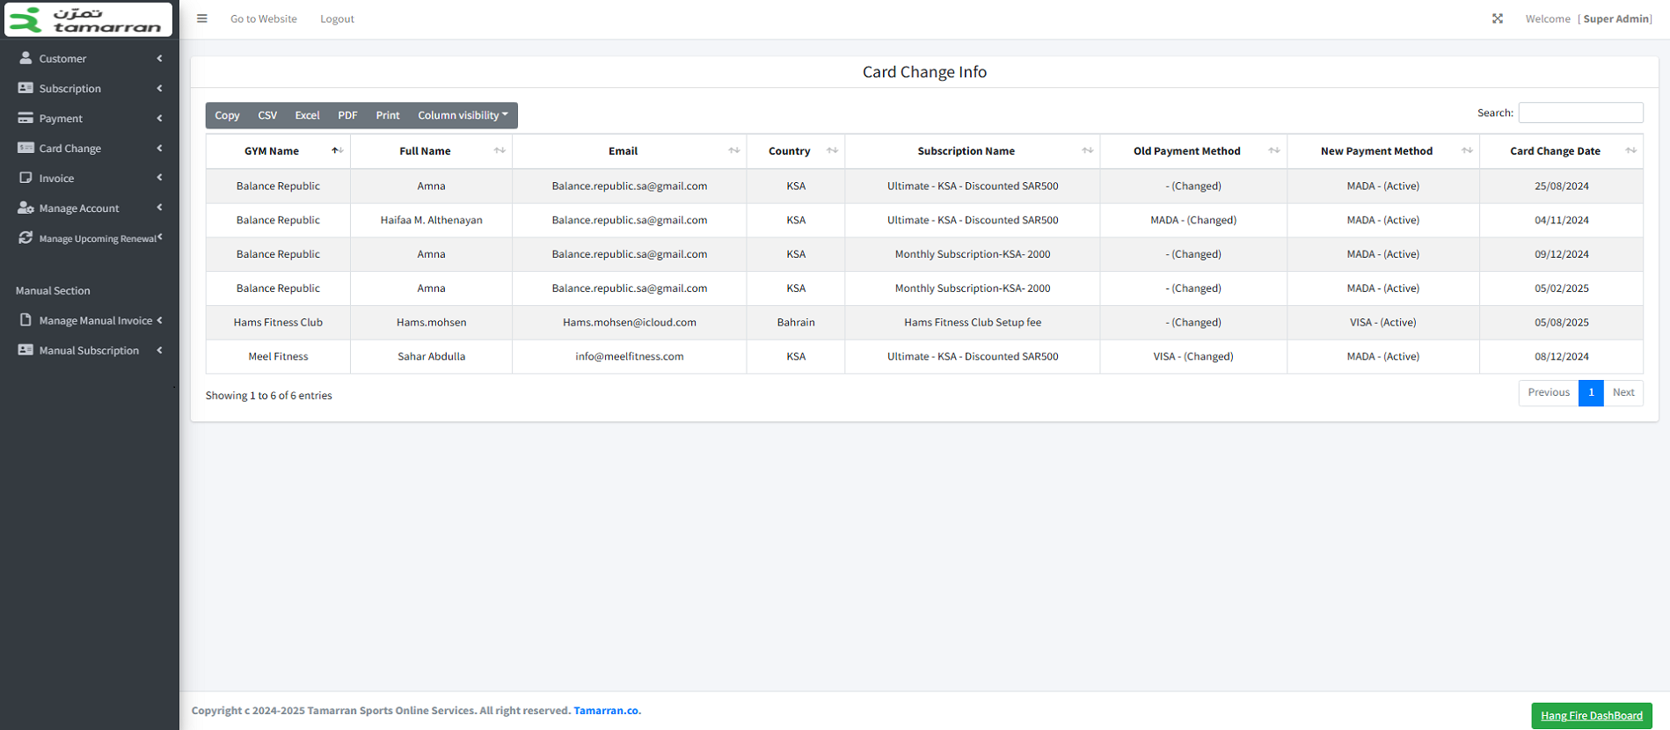Click the Manage Upcoming Renewal refresh icon
1670x730 pixels.
26,237
